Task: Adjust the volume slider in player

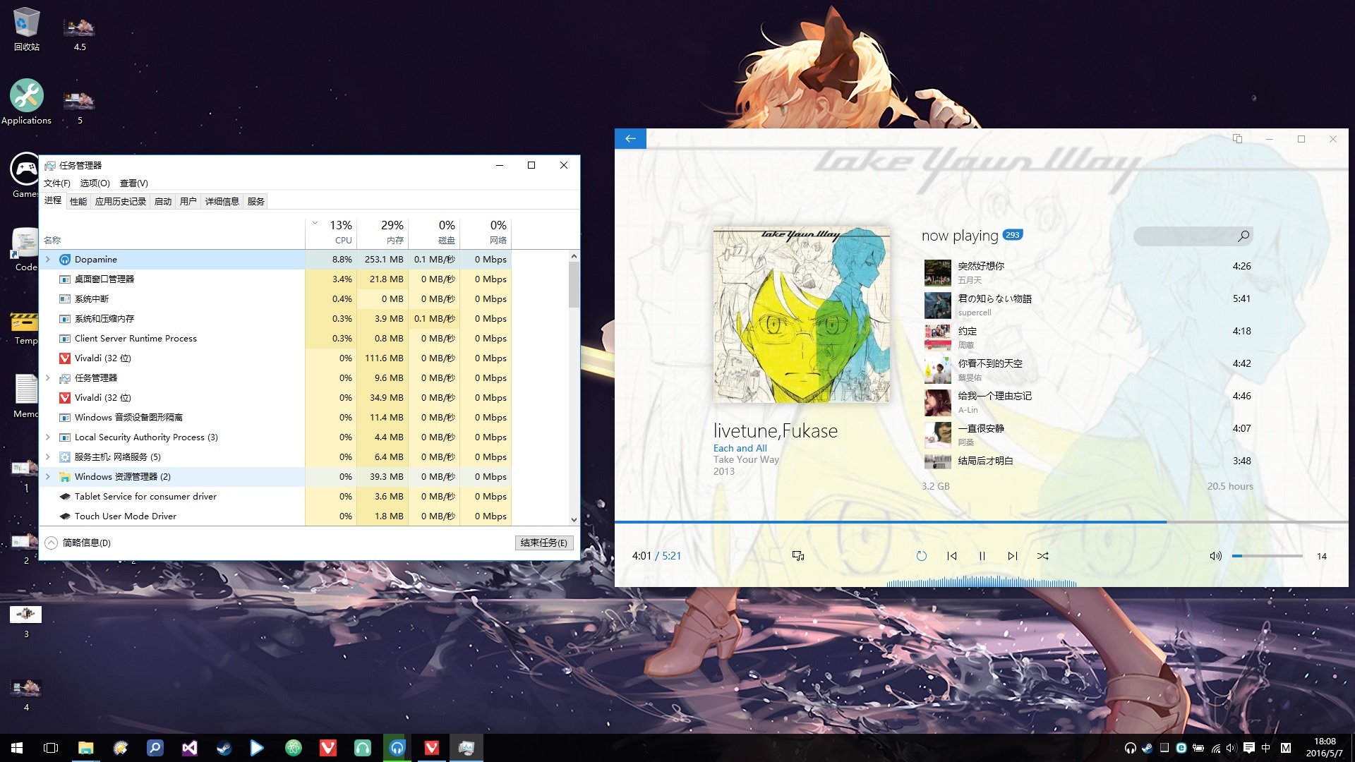Action: tap(1267, 556)
